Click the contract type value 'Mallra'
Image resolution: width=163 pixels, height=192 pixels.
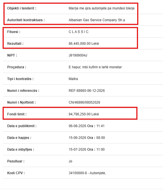pos(73,79)
